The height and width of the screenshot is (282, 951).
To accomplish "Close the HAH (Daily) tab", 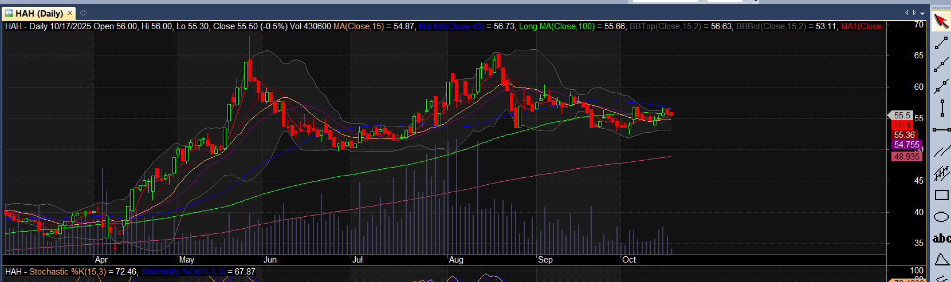I will point(70,13).
